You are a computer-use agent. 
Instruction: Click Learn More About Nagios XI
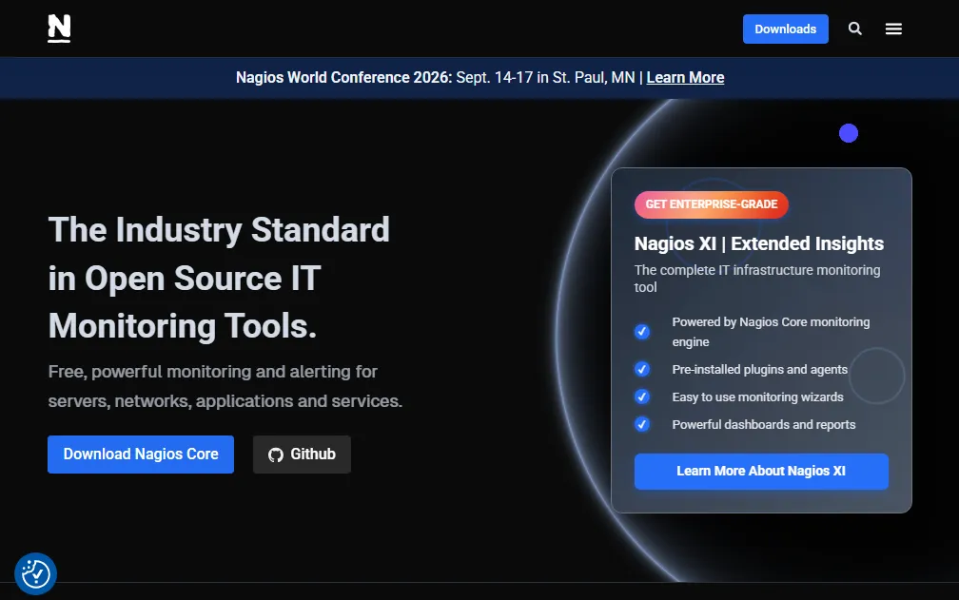(761, 471)
